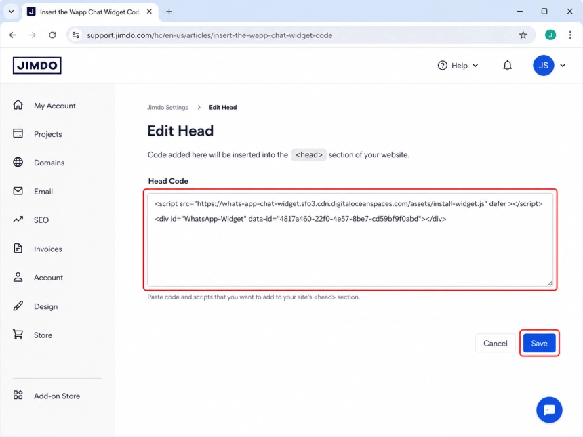Click the Store shopping cart icon
This screenshot has width=583, height=437.
point(18,335)
